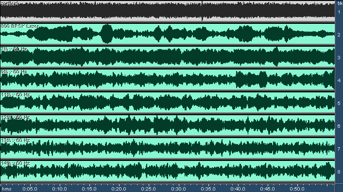Select the scatter track at the top

167,11
